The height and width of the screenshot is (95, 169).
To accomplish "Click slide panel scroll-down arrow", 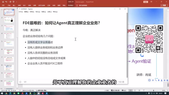I will [x=17, y=88].
